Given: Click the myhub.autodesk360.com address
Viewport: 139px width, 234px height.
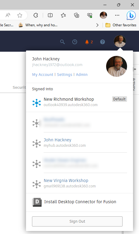Looking at the screenshot, I should 65,146.
